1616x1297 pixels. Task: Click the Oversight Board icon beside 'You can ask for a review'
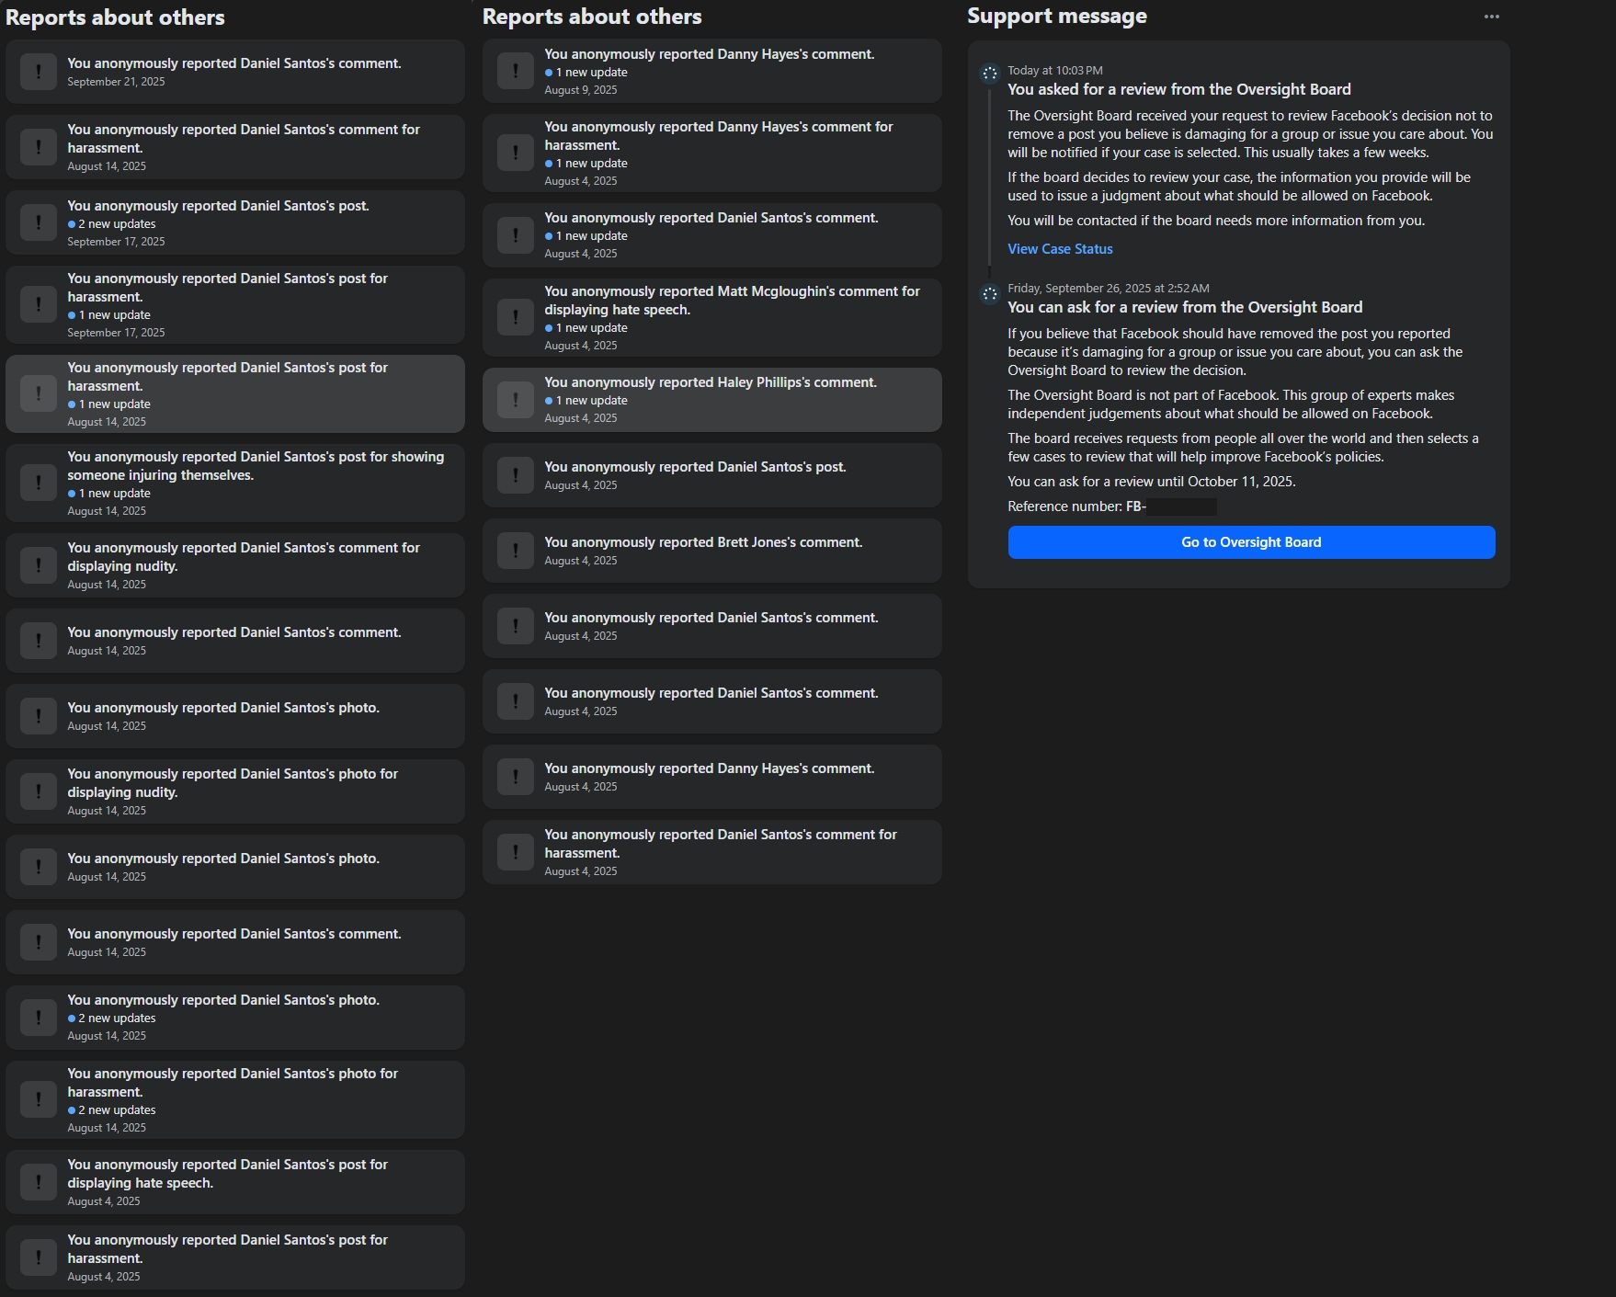click(x=990, y=294)
